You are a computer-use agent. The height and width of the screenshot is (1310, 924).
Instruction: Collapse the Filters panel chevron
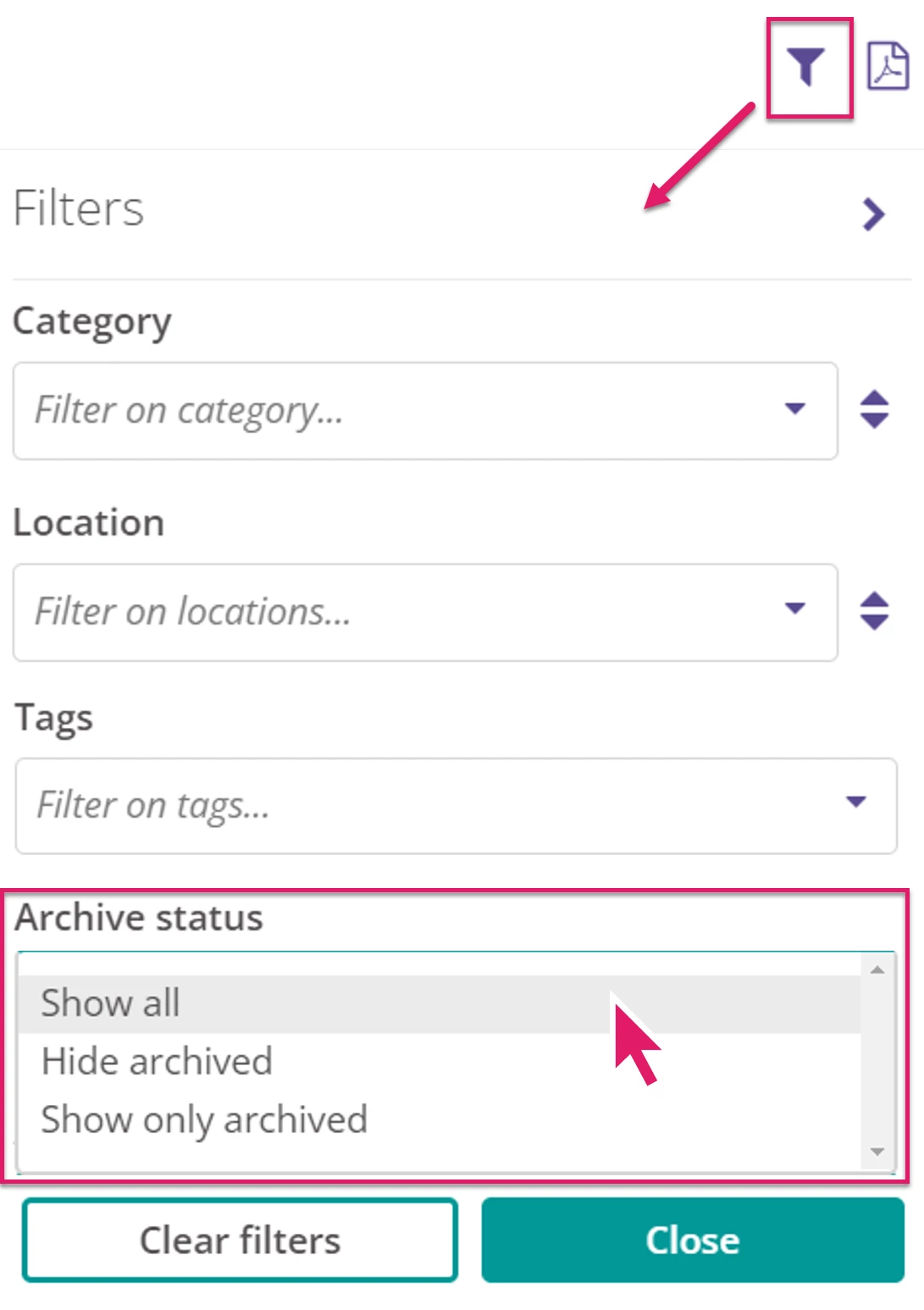click(873, 214)
